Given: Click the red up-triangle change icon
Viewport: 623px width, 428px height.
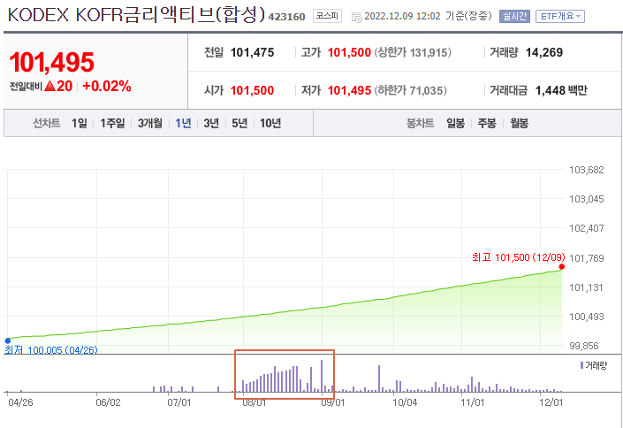Looking at the screenshot, I should (49, 86).
